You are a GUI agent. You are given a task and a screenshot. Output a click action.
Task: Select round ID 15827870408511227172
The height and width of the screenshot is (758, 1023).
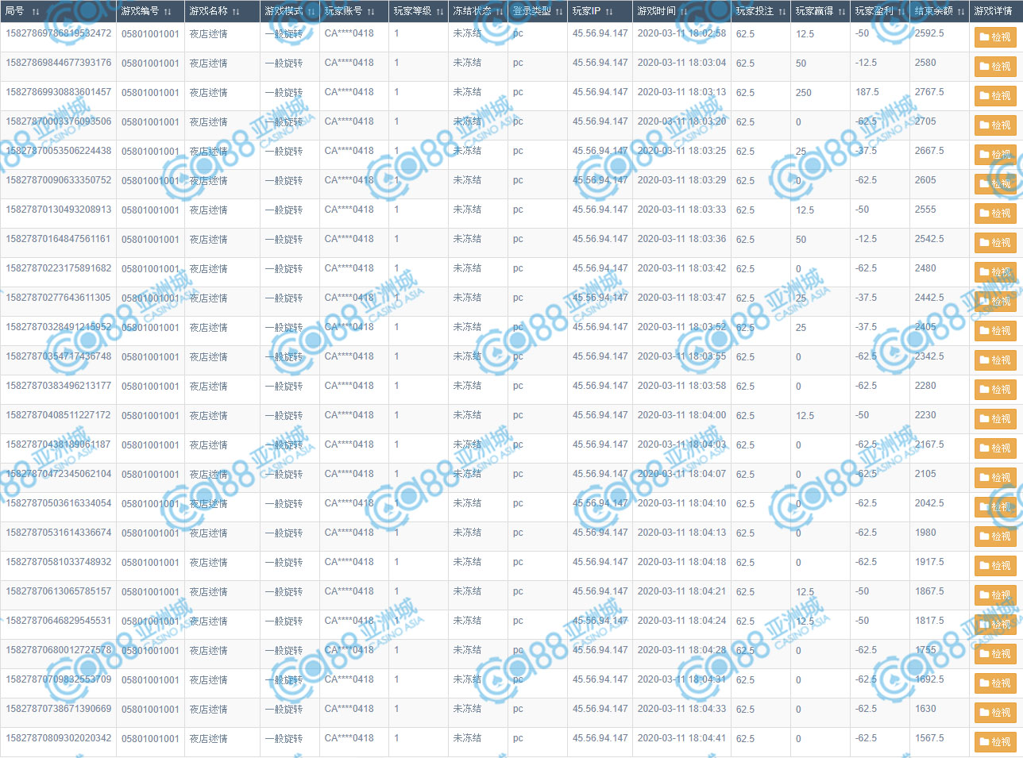click(x=59, y=415)
